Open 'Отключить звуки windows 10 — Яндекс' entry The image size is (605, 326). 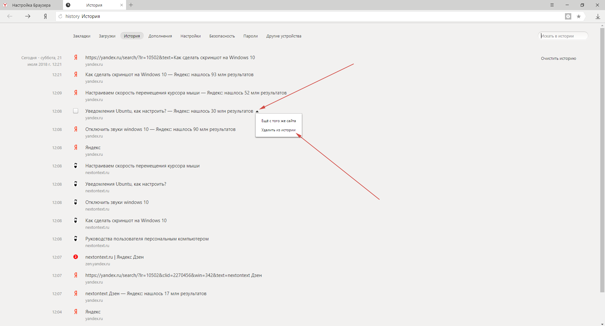[x=160, y=129]
